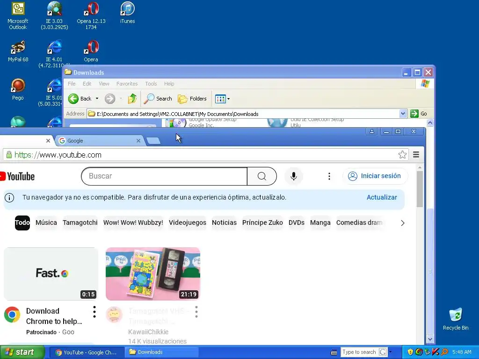The image size is (479, 359).
Task: Open options menu for Download Chrome ad
Action: [x=94, y=312]
